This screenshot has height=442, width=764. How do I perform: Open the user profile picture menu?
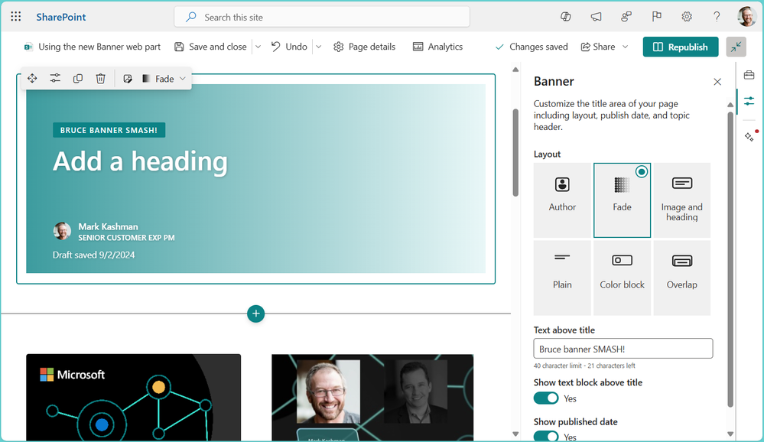click(x=747, y=17)
